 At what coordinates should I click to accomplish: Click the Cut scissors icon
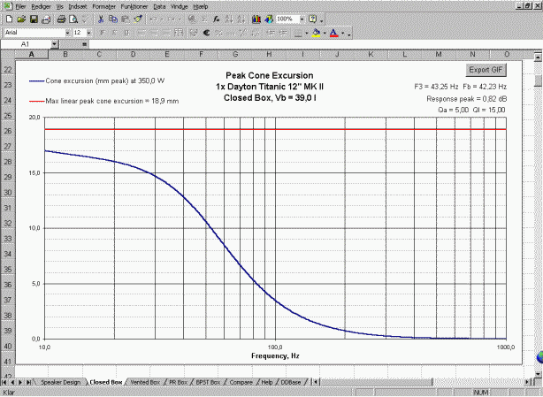[x=101, y=19]
